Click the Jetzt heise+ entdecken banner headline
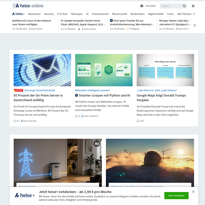Viewport: 205px width, 205px height. [75, 192]
